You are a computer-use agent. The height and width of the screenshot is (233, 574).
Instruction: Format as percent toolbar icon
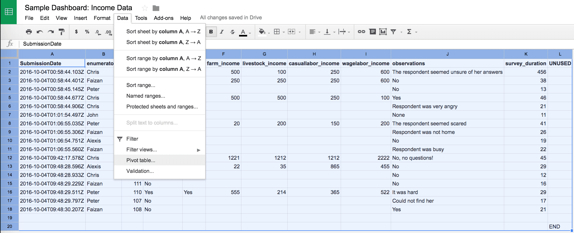[x=87, y=32]
